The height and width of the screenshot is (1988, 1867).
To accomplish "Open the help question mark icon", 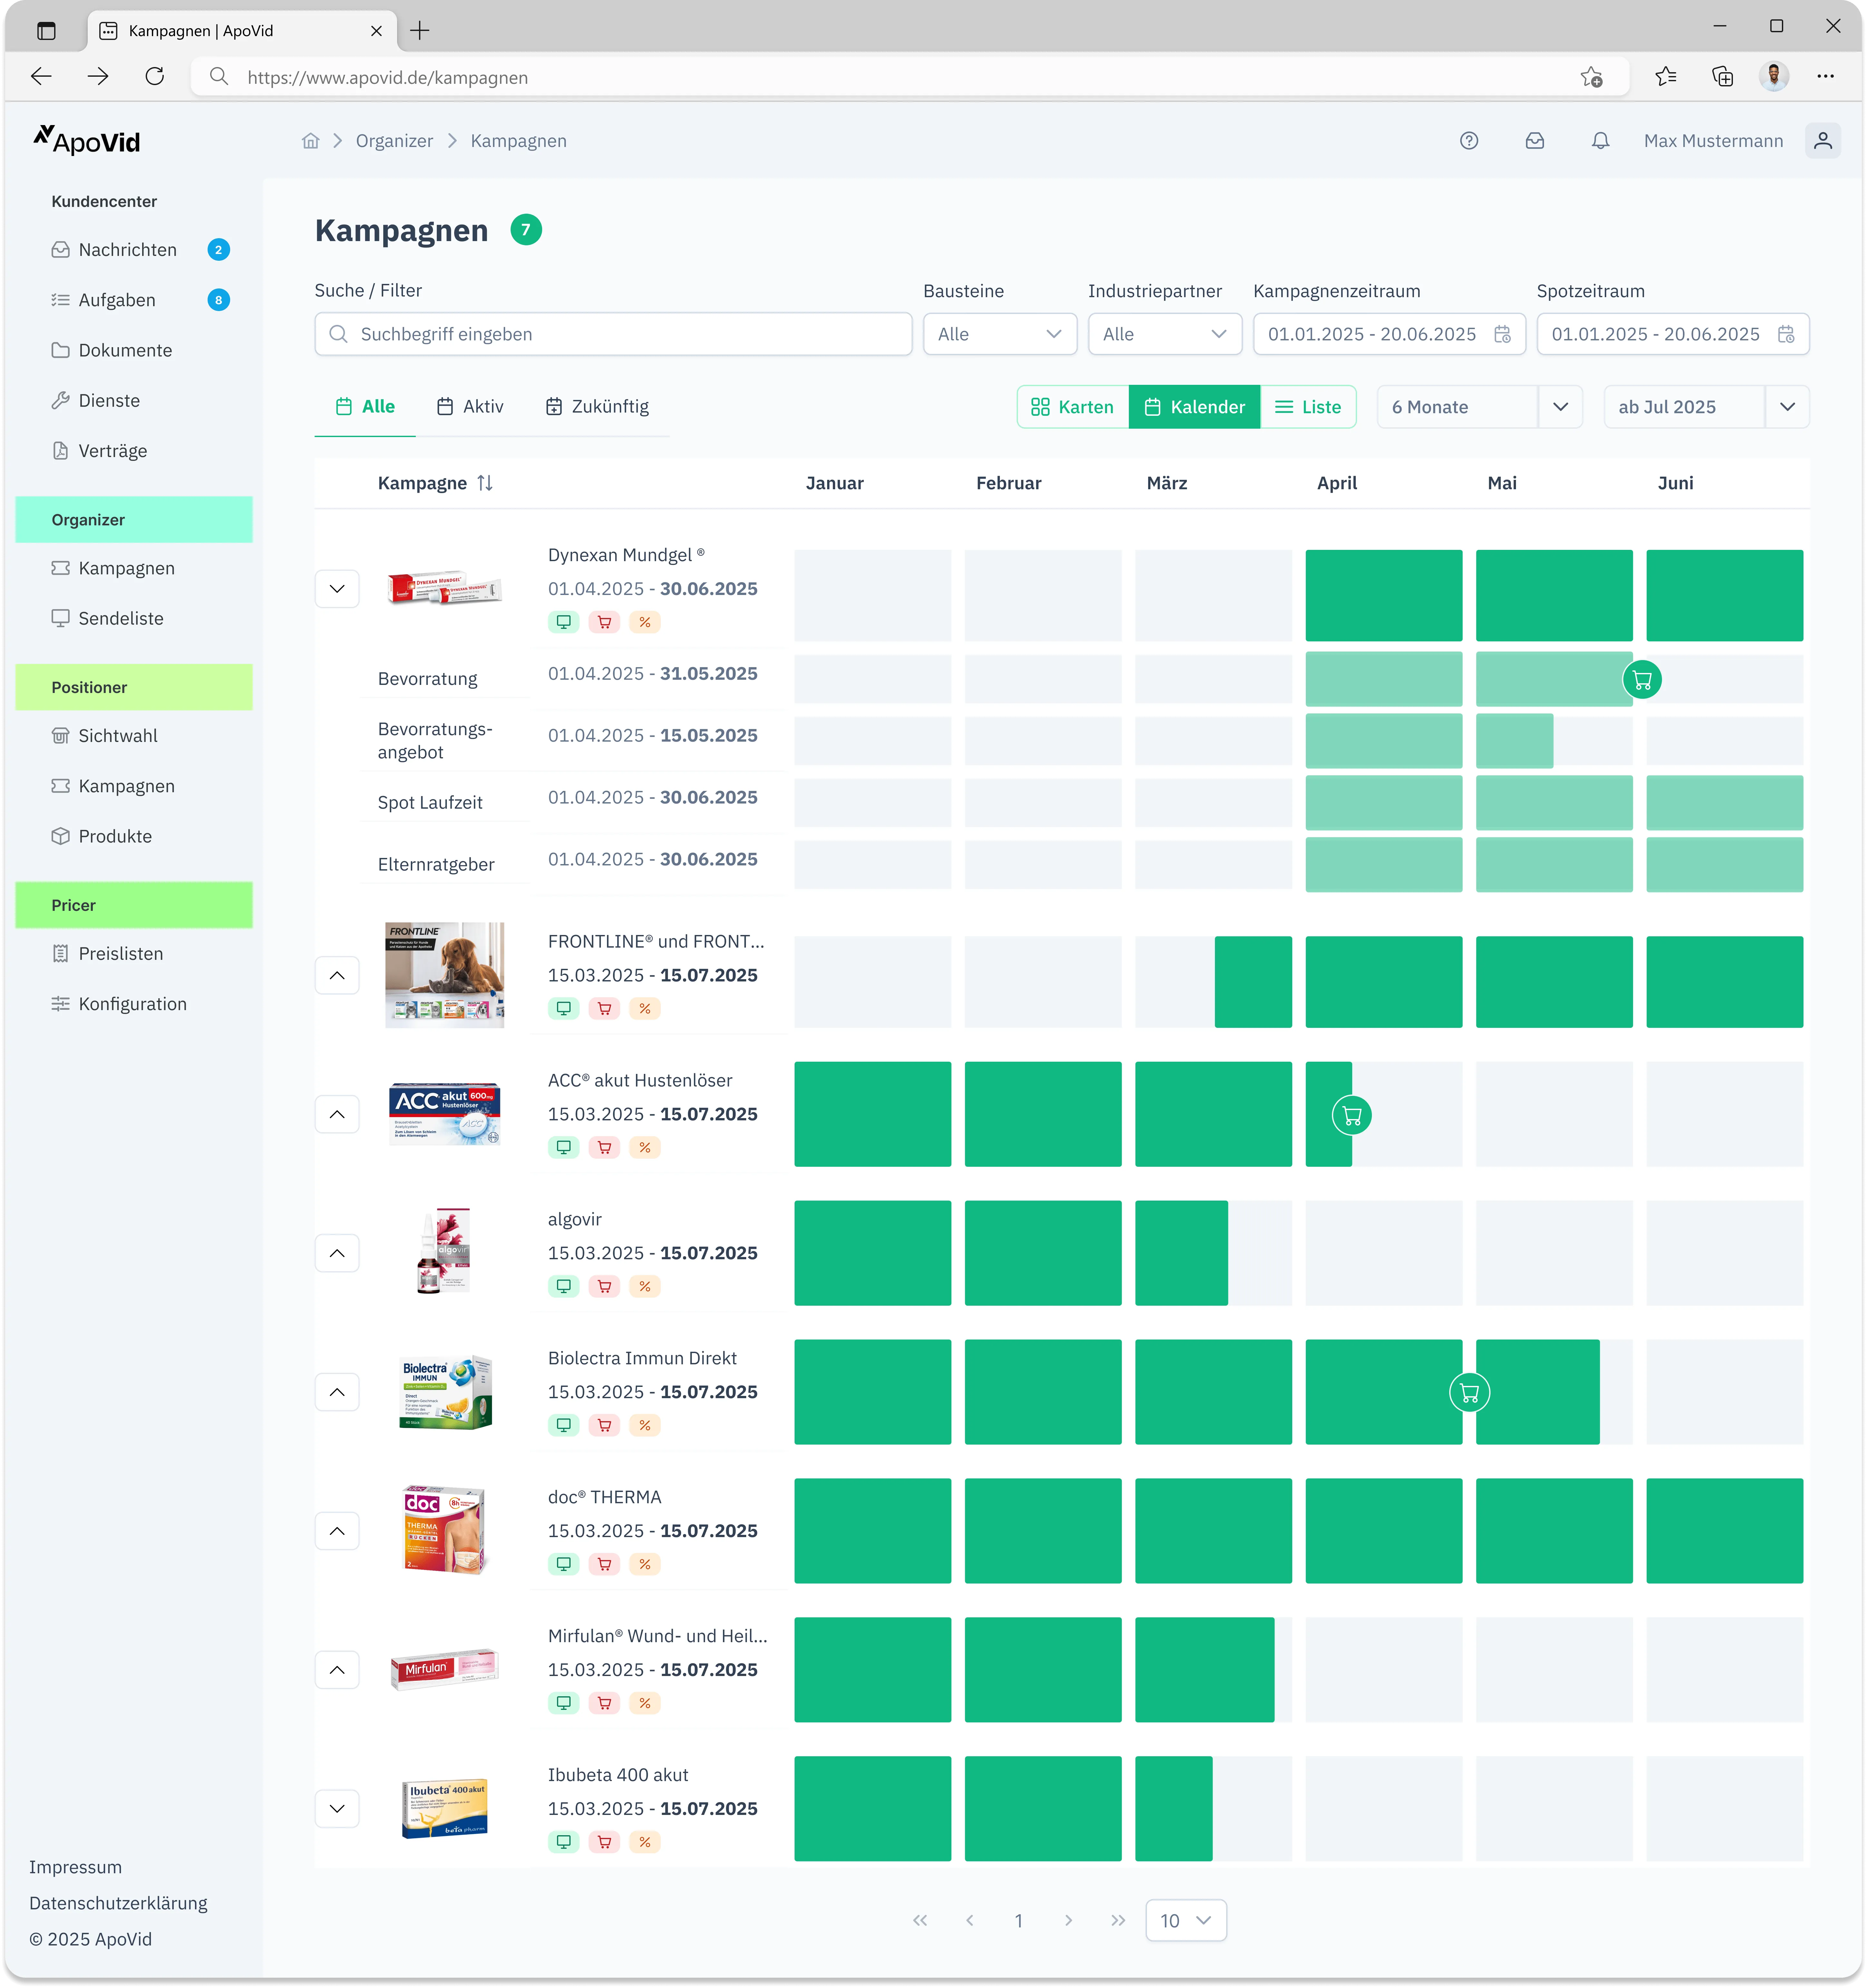I will pyautogui.click(x=1468, y=141).
